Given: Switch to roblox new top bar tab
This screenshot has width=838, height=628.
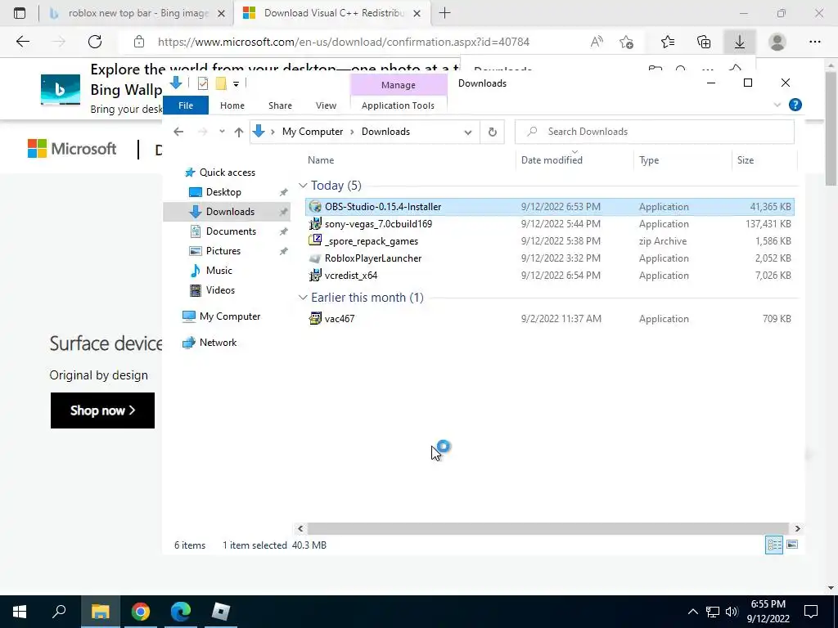Looking at the screenshot, I should coord(138,13).
